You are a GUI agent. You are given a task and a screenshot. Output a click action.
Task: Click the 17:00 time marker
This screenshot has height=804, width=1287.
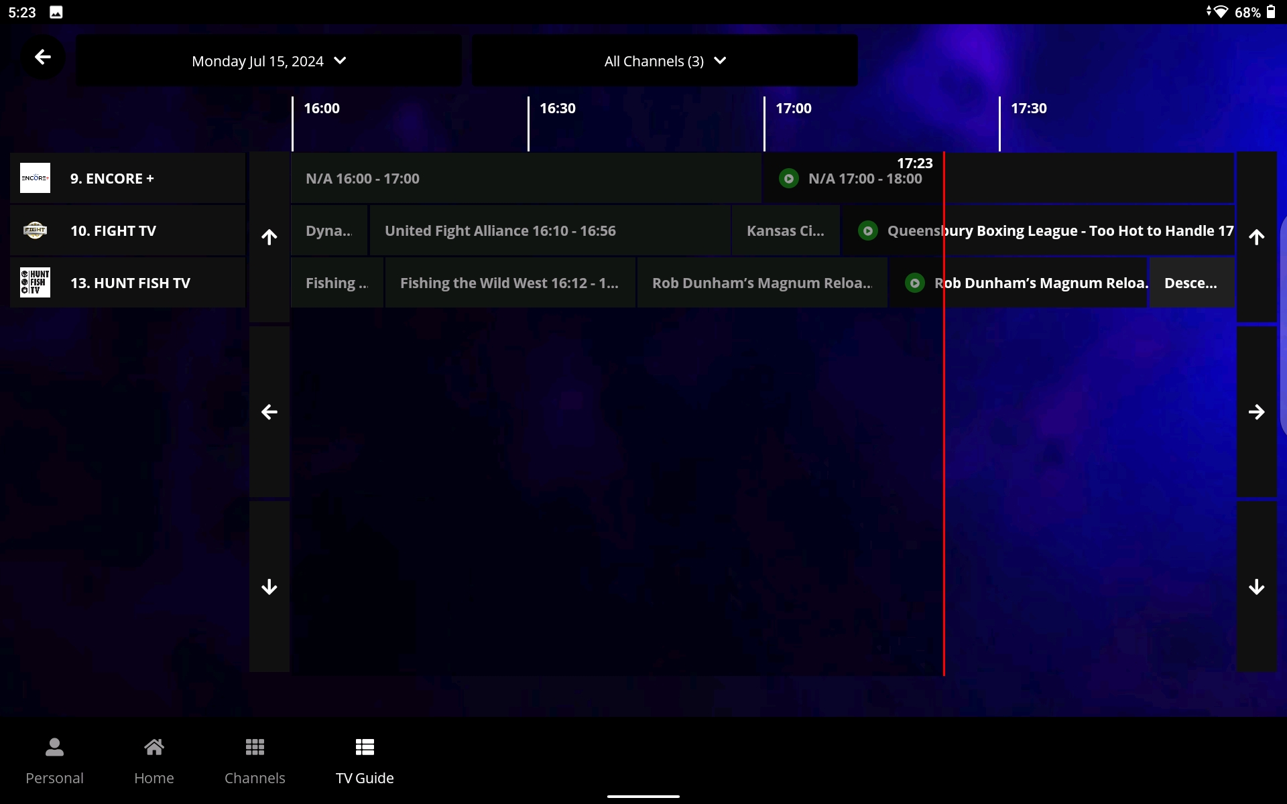(794, 109)
